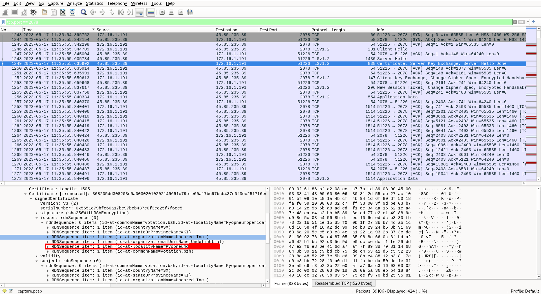This screenshot has width=541, height=294.
Task: Sort by the Length column header
Action: (x=353, y=30)
